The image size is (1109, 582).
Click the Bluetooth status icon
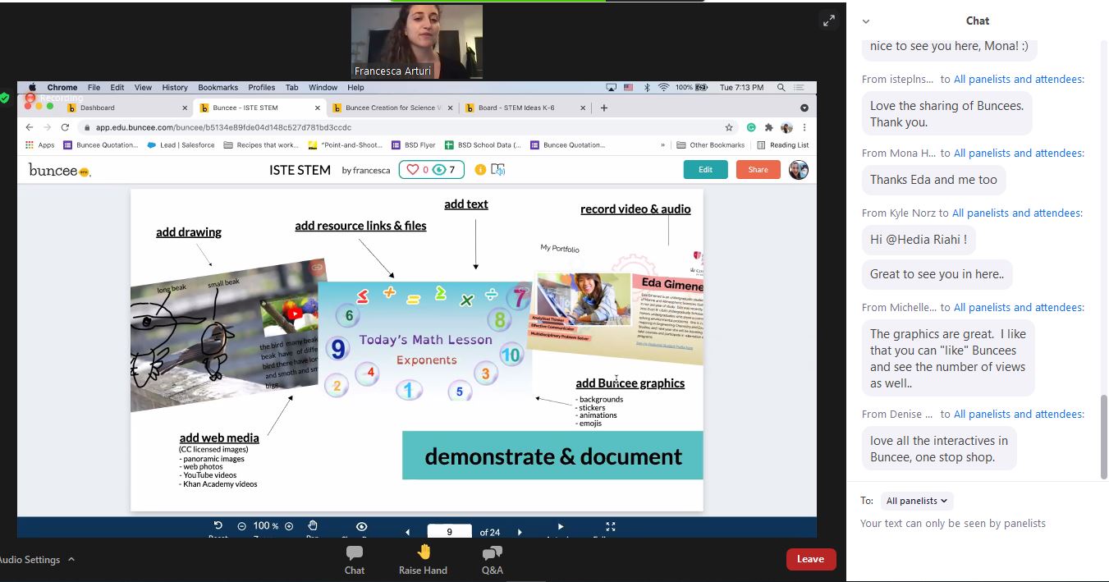click(646, 87)
